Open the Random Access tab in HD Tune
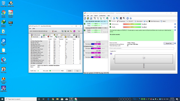 (66, 35)
